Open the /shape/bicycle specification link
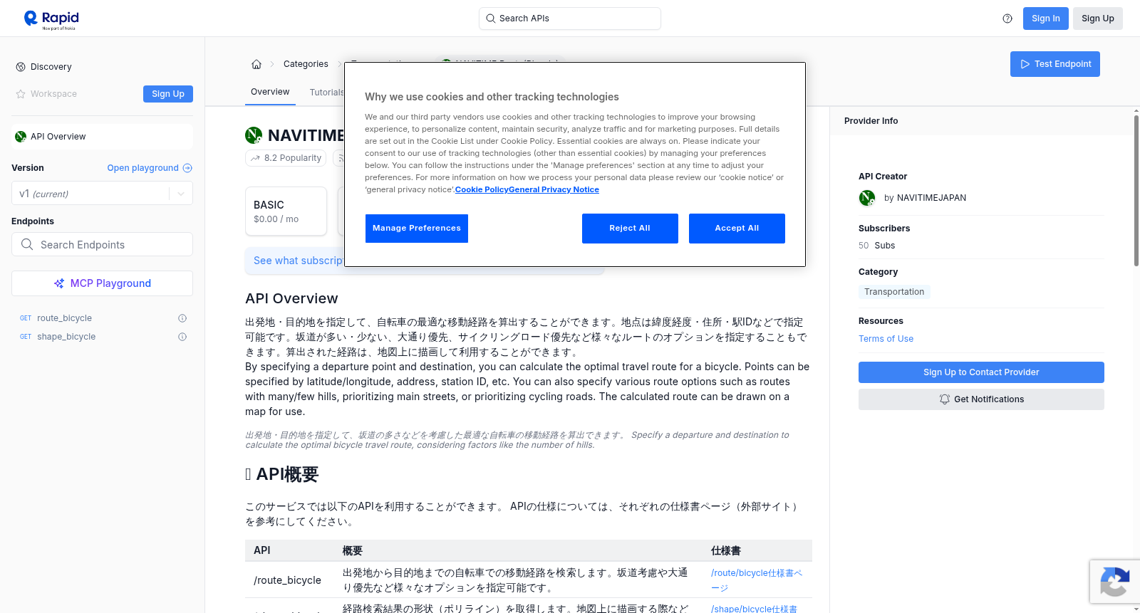The height and width of the screenshot is (613, 1140). coord(754,609)
